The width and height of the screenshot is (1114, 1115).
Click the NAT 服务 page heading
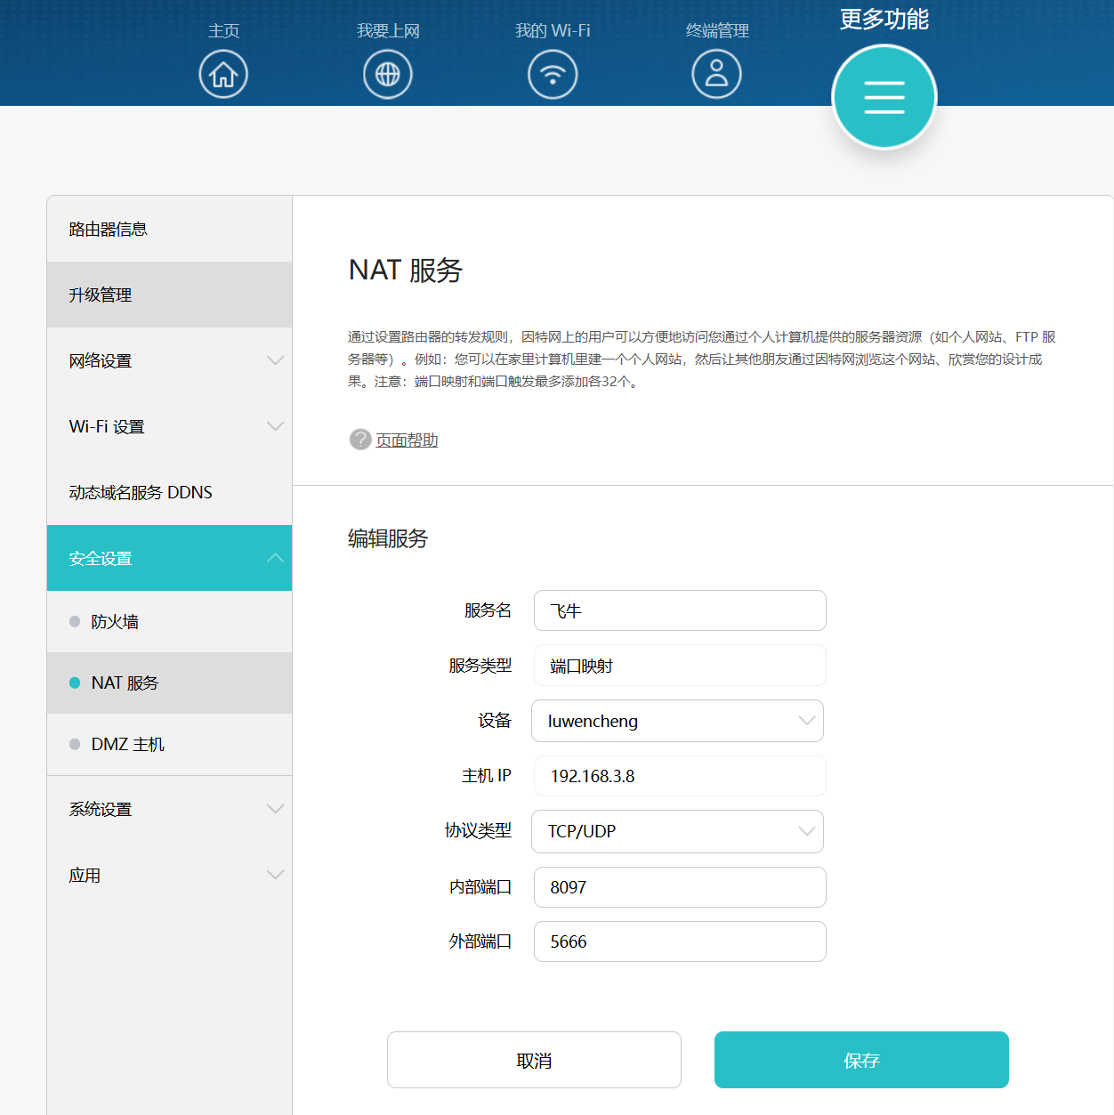(x=406, y=270)
